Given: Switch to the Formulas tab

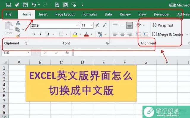Looking at the screenshot, I should click(x=90, y=14).
